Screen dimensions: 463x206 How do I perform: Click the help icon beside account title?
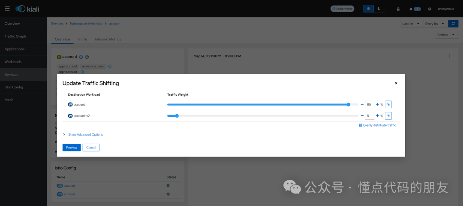87,57
